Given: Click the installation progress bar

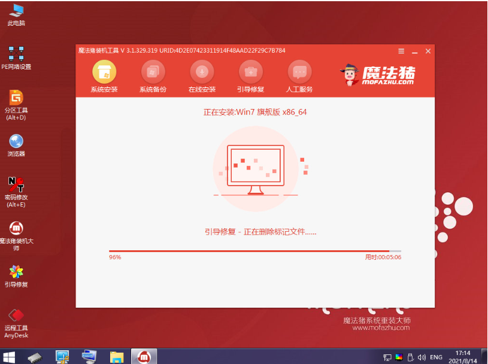Looking at the screenshot, I should tap(254, 251).
